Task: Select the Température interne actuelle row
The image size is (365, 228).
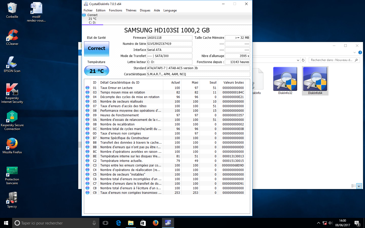Action: (x=165, y=161)
